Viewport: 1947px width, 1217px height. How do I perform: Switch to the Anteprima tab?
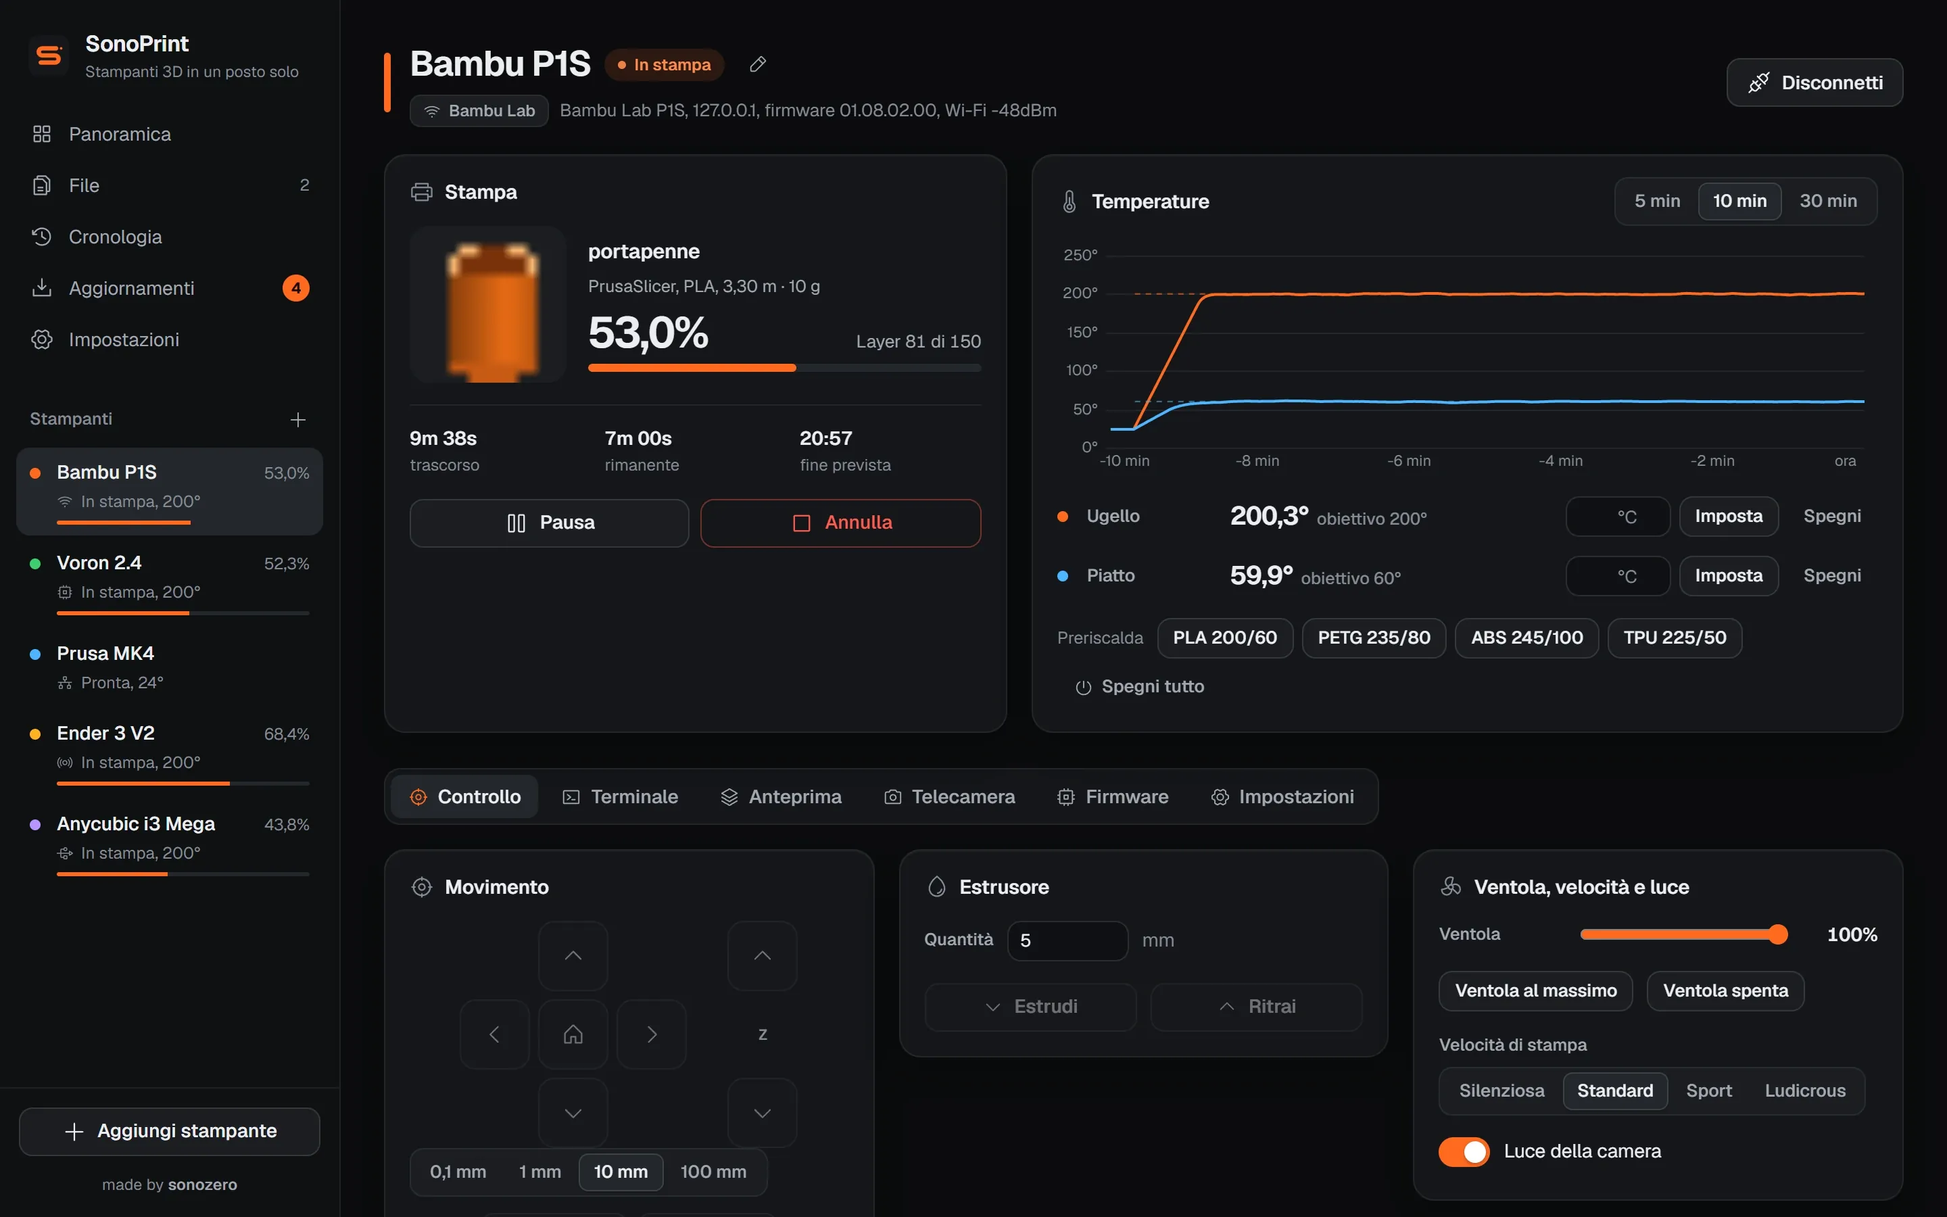click(782, 797)
